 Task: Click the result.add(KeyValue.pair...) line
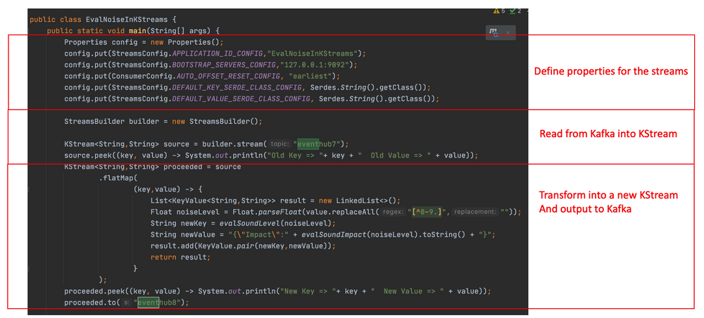click(x=243, y=246)
